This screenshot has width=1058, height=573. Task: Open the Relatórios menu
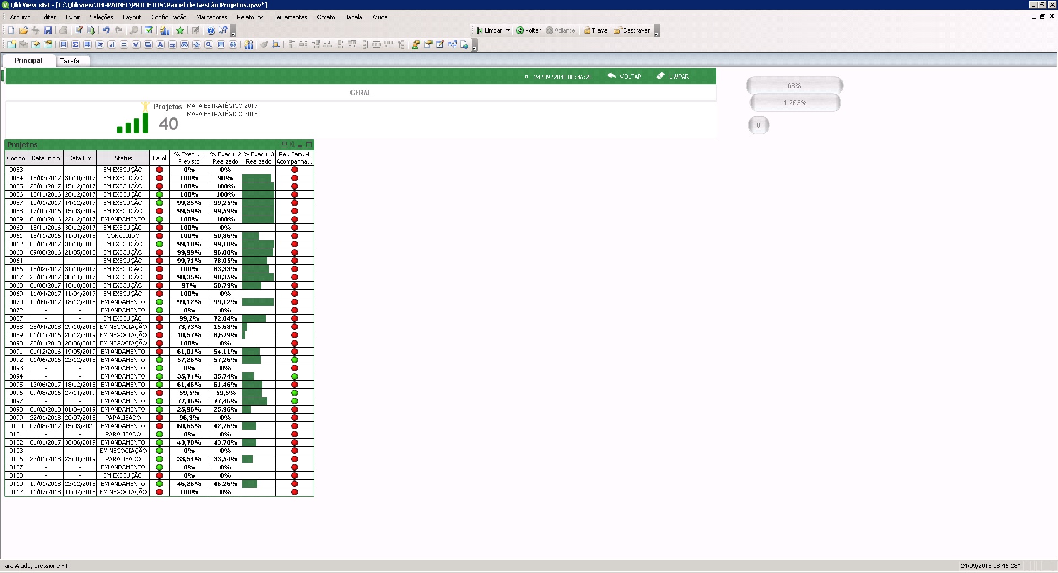coord(250,17)
